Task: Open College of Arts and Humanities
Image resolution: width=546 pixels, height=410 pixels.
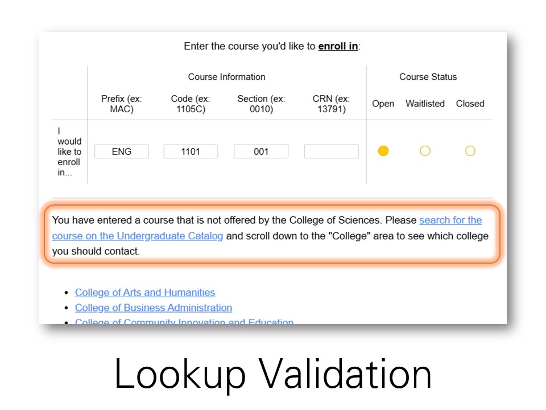Action: 144,292
